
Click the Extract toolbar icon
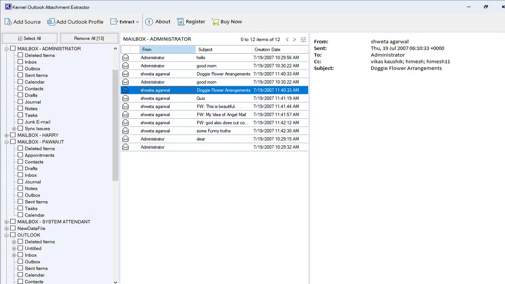click(114, 22)
